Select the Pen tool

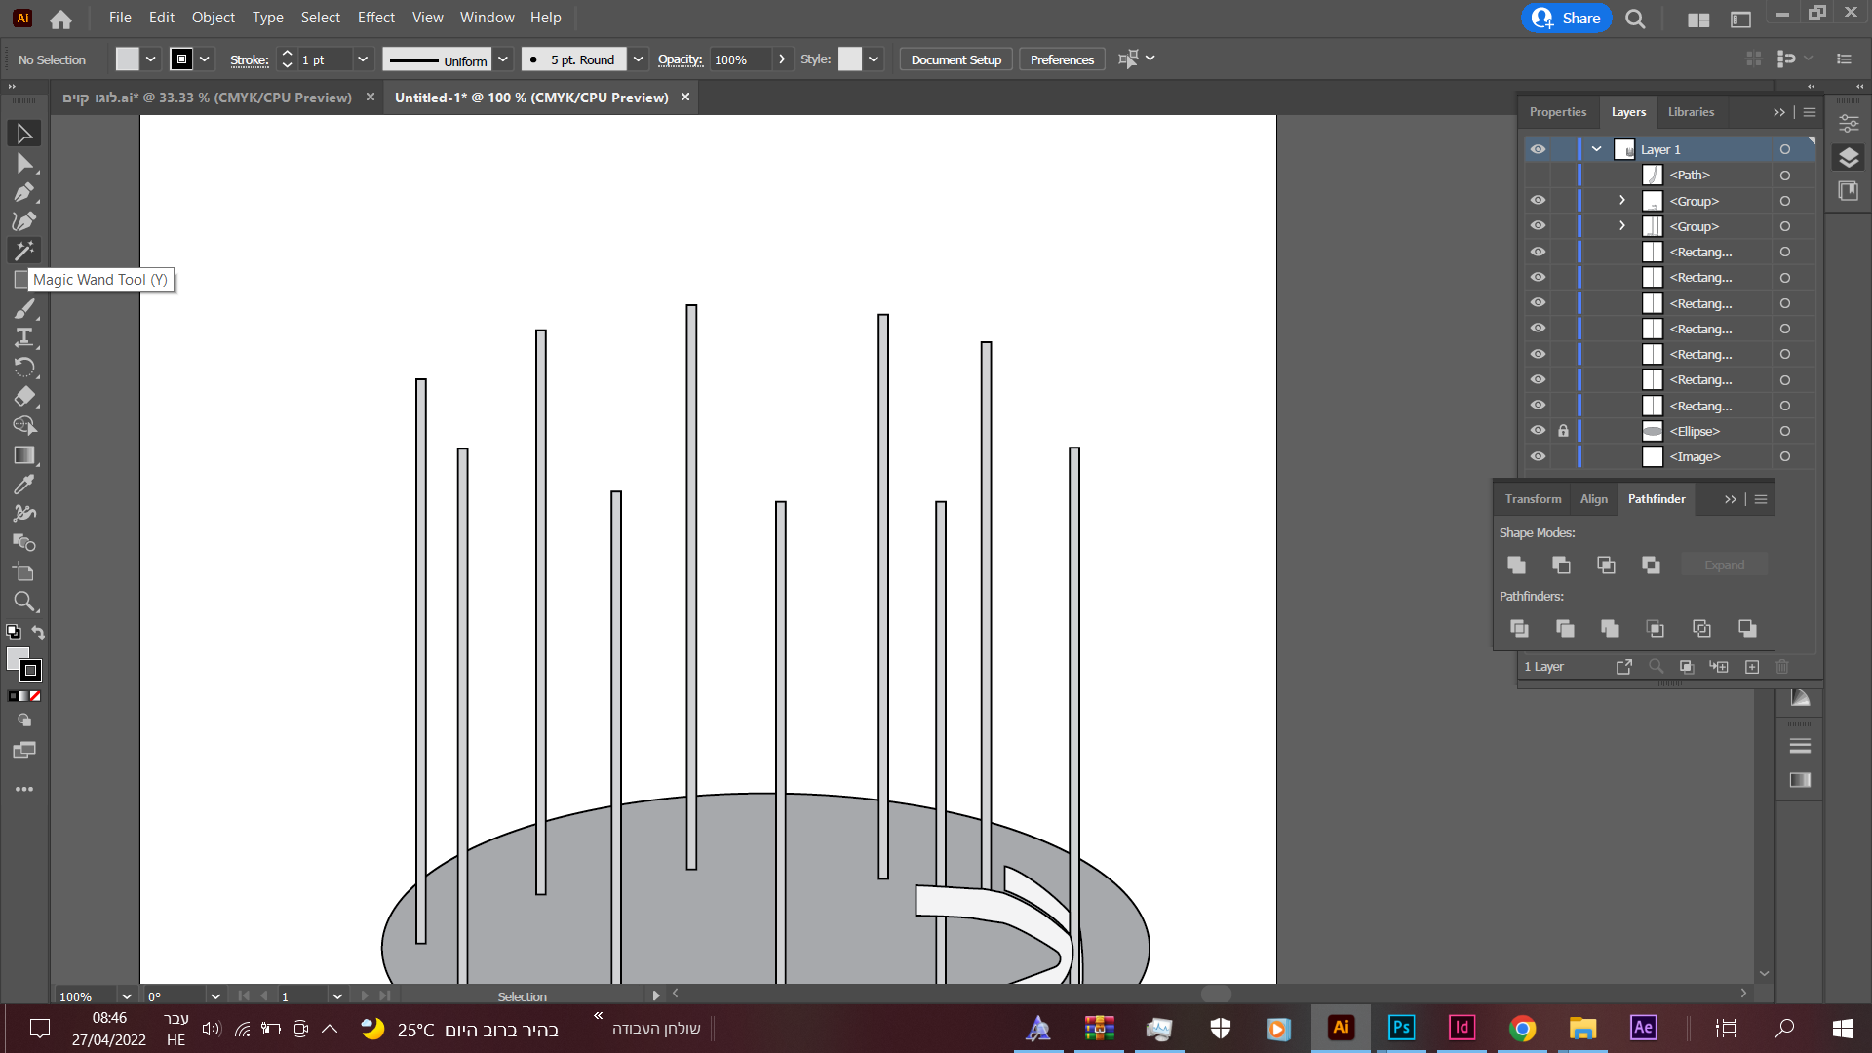24,192
